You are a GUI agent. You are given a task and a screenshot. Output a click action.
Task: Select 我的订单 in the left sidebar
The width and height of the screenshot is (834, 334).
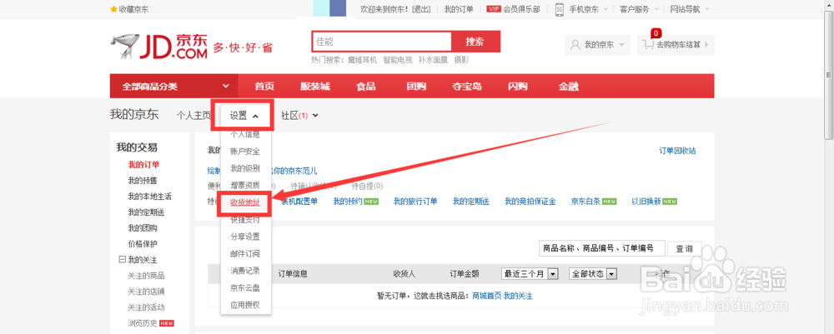(143, 165)
